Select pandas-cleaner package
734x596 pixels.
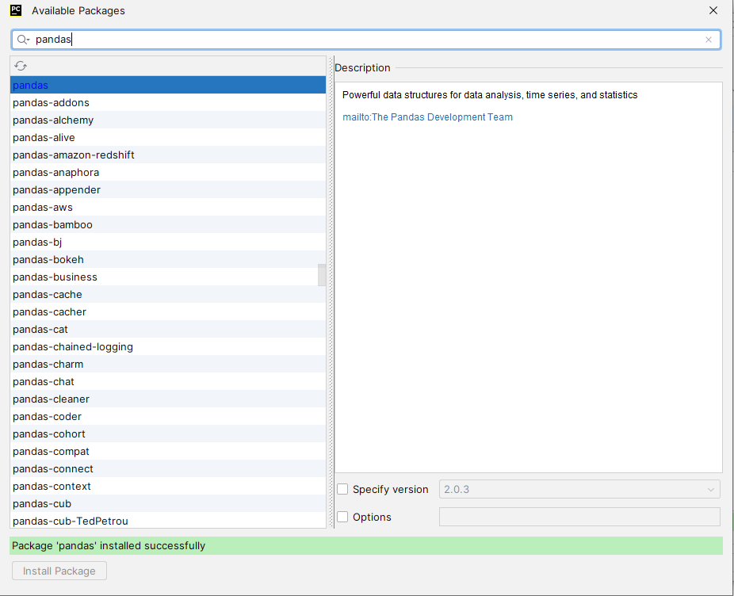(168, 399)
